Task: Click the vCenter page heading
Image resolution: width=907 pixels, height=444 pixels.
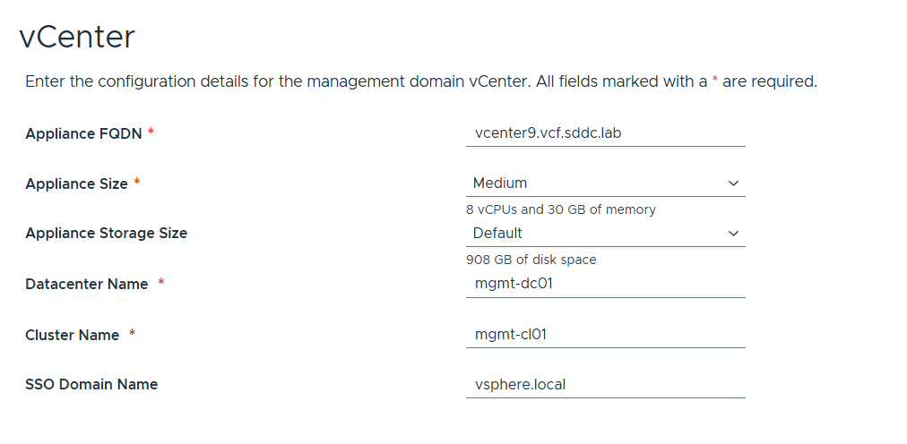Action: [x=77, y=38]
